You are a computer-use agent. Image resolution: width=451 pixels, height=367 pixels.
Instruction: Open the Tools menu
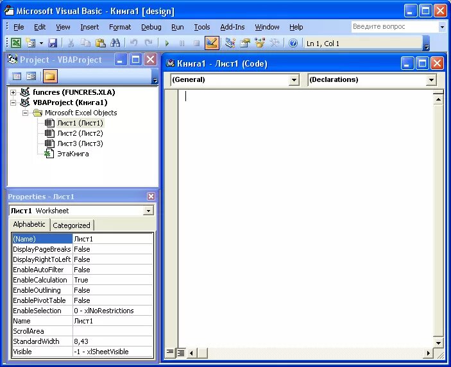(x=202, y=27)
